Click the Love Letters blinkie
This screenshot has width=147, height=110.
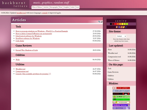(x=121, y=88)
